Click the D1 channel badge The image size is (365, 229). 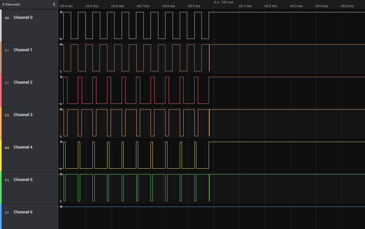[x=7, y=50]
